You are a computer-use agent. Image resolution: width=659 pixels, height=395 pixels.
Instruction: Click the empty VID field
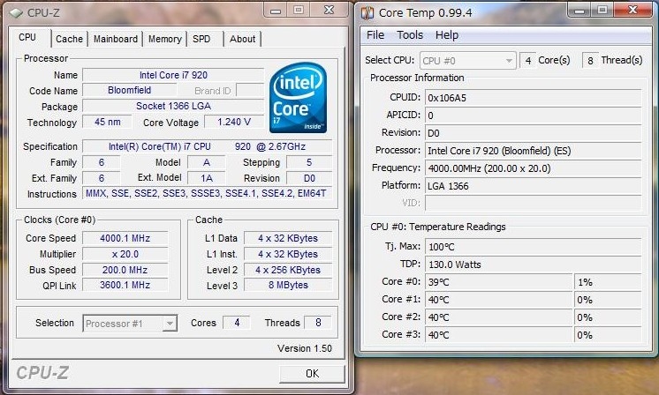[x=534, y=204]
